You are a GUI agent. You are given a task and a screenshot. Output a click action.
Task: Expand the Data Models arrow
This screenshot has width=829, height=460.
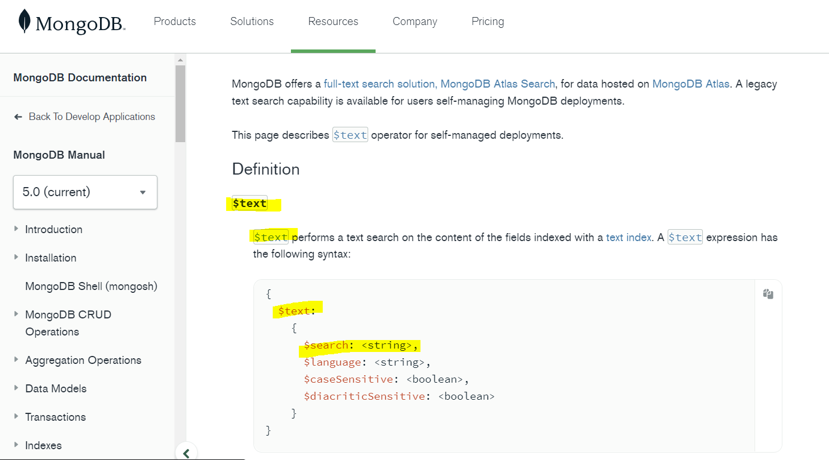click(x=16, y=388)
